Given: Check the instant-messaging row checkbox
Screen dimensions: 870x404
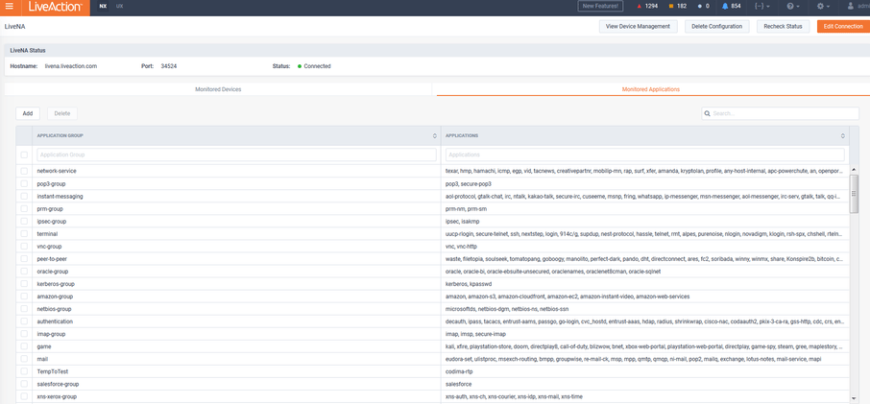Looking at the screenshot, I should point(24,196).
